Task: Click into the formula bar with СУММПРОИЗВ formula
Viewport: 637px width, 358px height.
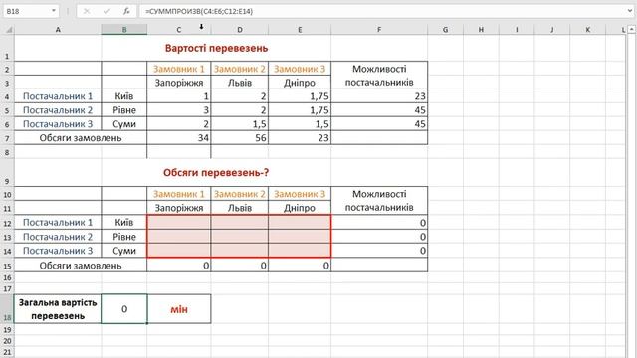Action: tap(382, 11)
